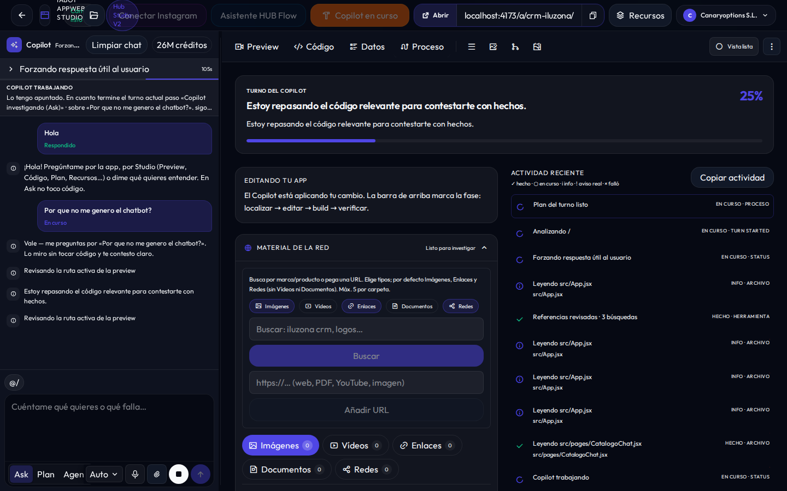
Task: Stop the Copilot with the stop button
Action: pos(179,474)
